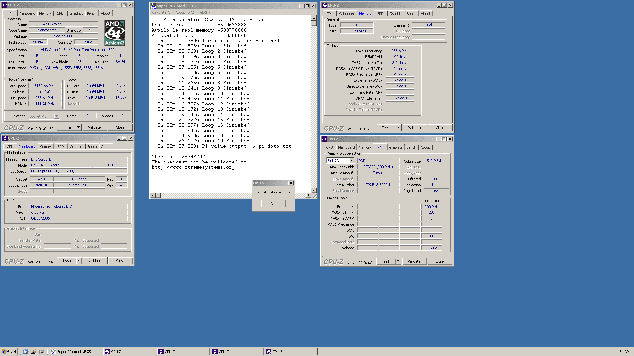Open the Memory tab in the SPD window

coord(365,147)
